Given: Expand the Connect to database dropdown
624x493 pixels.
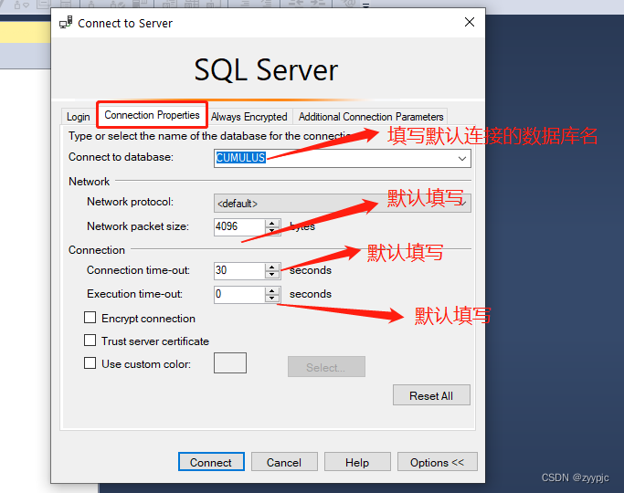Looking at the screenshot, I should 461,158.
